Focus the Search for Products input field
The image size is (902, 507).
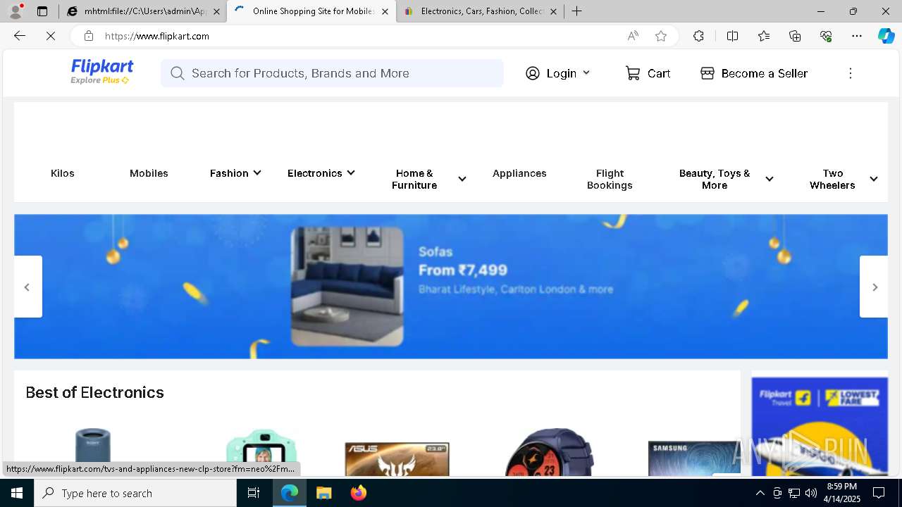pos(332,73)
